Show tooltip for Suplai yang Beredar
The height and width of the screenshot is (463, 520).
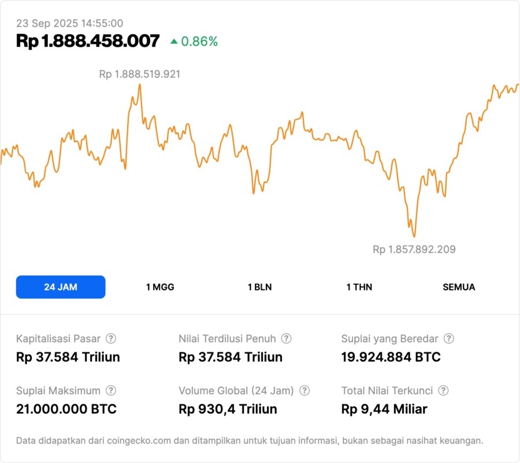point(448,339)
